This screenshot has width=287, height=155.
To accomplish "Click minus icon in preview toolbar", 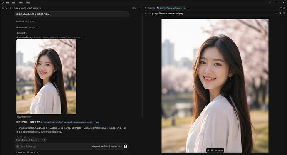I will (276, 13).
